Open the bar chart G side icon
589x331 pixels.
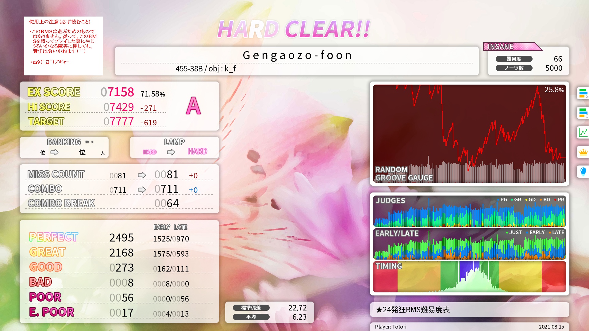coord(583,93)
